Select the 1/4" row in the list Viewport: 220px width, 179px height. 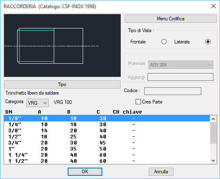107,124
